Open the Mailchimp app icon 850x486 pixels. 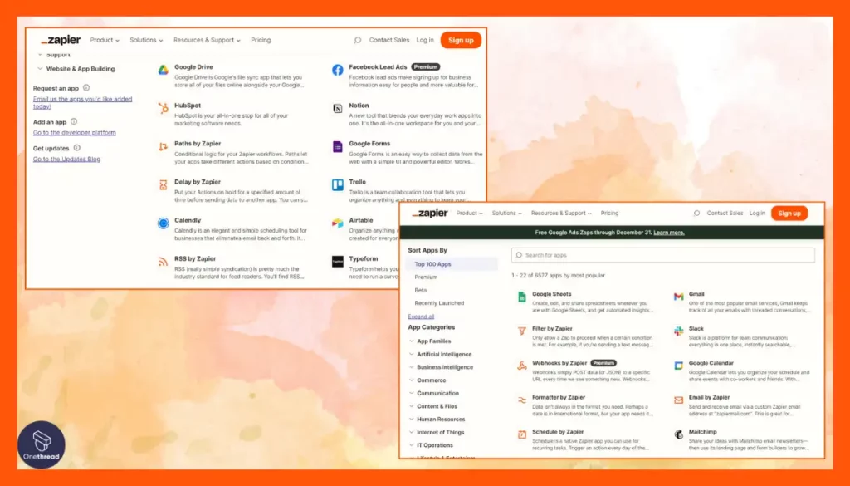pyautogui.click(x=678, y=434)
